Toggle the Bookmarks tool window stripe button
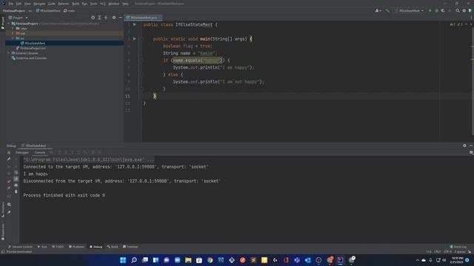474x266 pixels. click(x=3, y=231)
